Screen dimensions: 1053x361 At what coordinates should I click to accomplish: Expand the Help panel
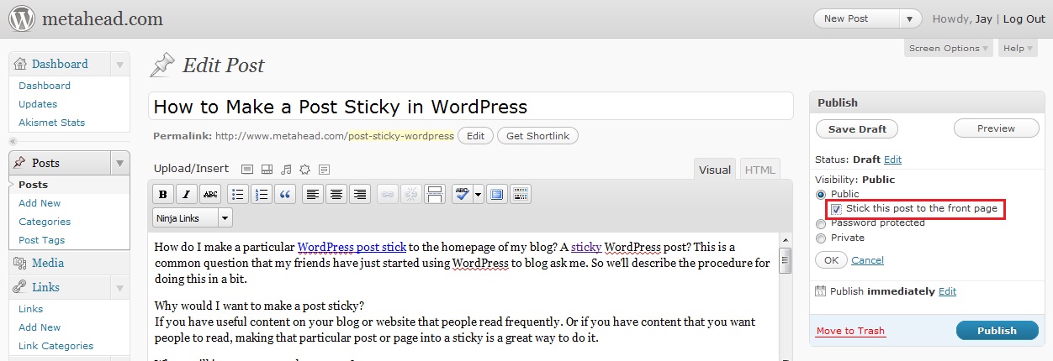tap(1018, 48)
